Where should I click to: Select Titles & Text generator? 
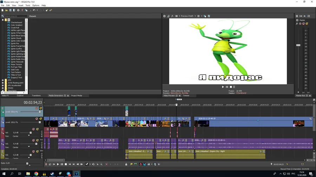click(16, 75)
